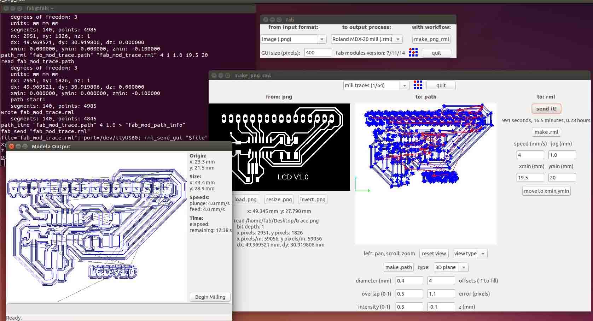593x321 pixels.
Task: Click the make .rml button
Action: [x=546, y=132]
